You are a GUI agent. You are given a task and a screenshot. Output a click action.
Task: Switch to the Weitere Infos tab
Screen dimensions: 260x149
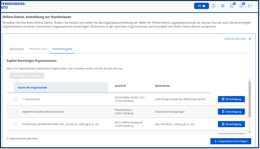38,49
